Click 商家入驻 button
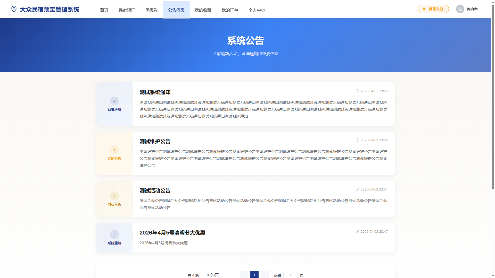Image resolution: width=495 pixels, height=278 pixels. point(433,9)
